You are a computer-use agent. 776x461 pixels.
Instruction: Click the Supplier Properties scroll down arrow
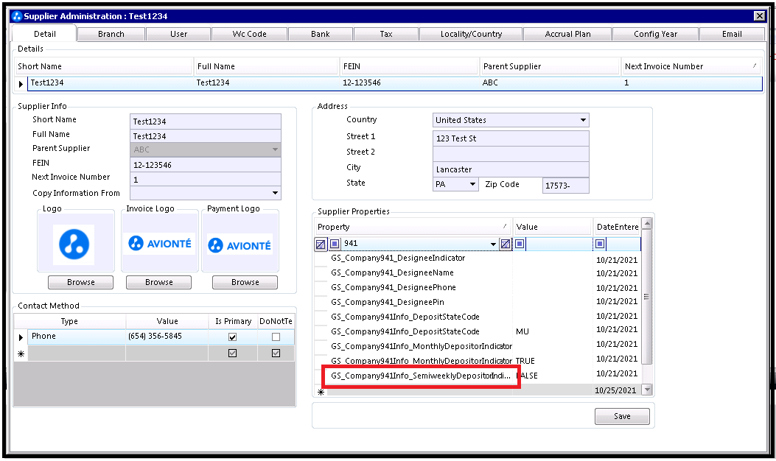646,390
